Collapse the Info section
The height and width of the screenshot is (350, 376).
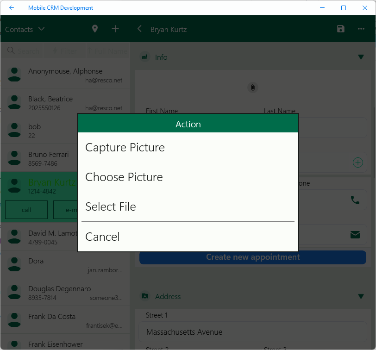click(361, 57)
